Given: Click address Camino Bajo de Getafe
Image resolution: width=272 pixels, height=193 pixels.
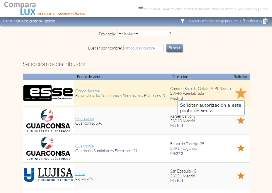Looking at the screenshot, I should point(200,89).
